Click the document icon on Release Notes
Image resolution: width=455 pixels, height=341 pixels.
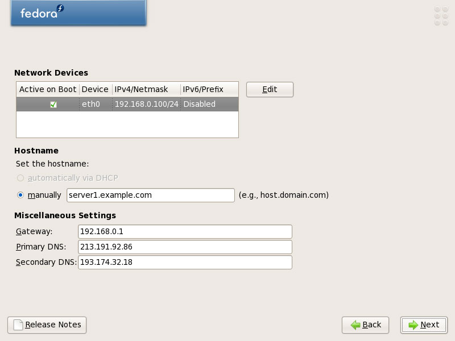click(18, 325)
